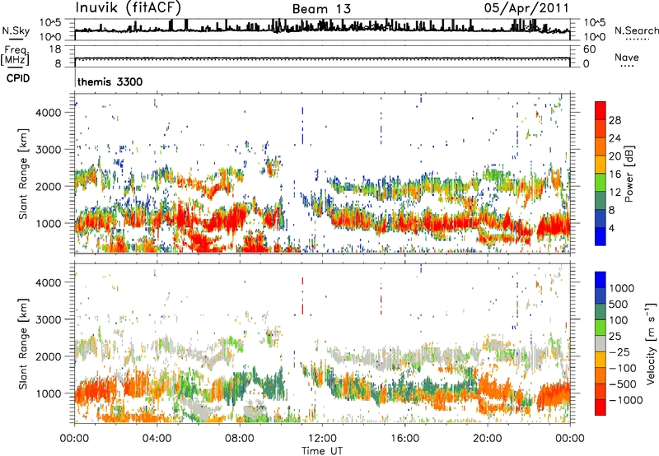Click the 'Power [dB]' colorbar label
The height and width of the screenshot is (456, 659).
(629, 174)
